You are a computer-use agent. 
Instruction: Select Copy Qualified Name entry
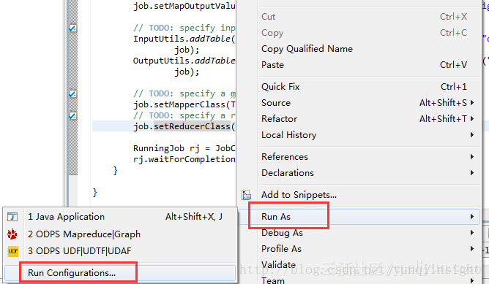pos(359,48)
